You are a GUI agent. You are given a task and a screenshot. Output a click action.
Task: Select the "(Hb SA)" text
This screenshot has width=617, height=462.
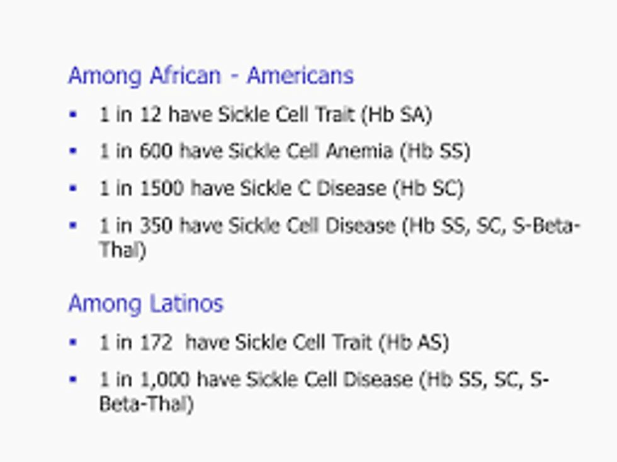397,115
